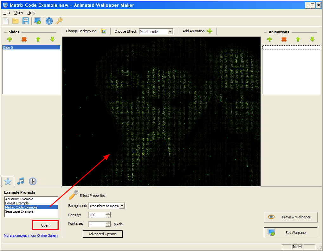Image resolution: width=323 pixels, height=251 pixels.
Task: Add animation via green plus in Animations panel
Action: 270,39
